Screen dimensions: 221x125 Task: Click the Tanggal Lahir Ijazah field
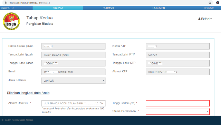74,63
